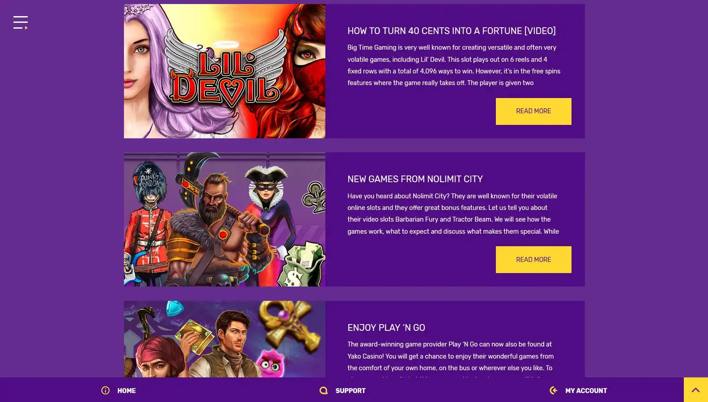
Task: Read more about Lil Devil article
Action: point(533,111)
